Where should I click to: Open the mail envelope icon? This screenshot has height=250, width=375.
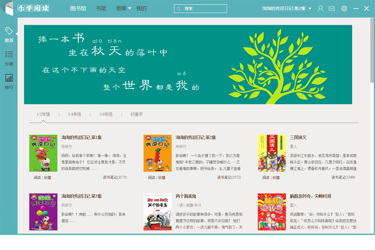click(x=331, y=9)
